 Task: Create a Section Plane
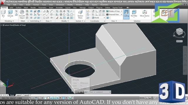[x=80, y=14]
